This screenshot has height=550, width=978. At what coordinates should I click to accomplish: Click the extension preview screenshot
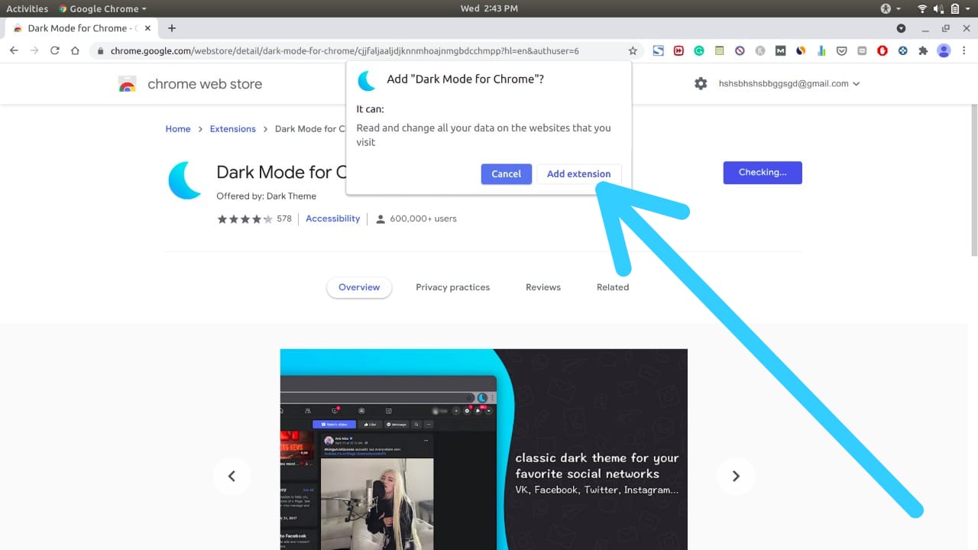point(484,449)
